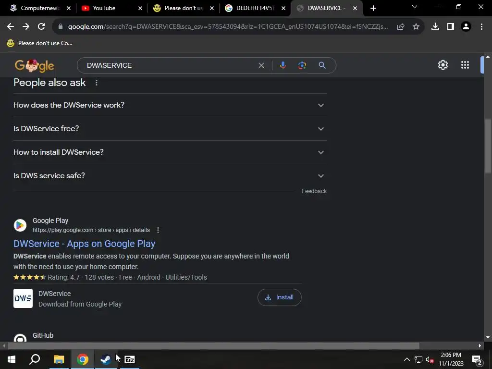This screenshot has height=369, width=492.
Task: Open 'Please don't use Co...' bookmark
Action: coord(39,43)
